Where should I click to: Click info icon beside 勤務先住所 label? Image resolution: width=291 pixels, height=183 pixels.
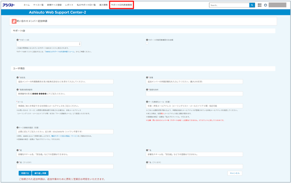coord(147,90)
